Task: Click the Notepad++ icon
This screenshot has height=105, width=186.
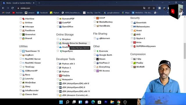Action: click(x=60, y=80)
